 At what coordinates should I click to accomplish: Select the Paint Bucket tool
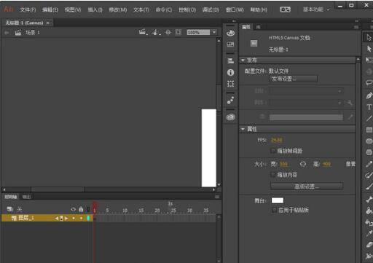(x=369, y=211)
